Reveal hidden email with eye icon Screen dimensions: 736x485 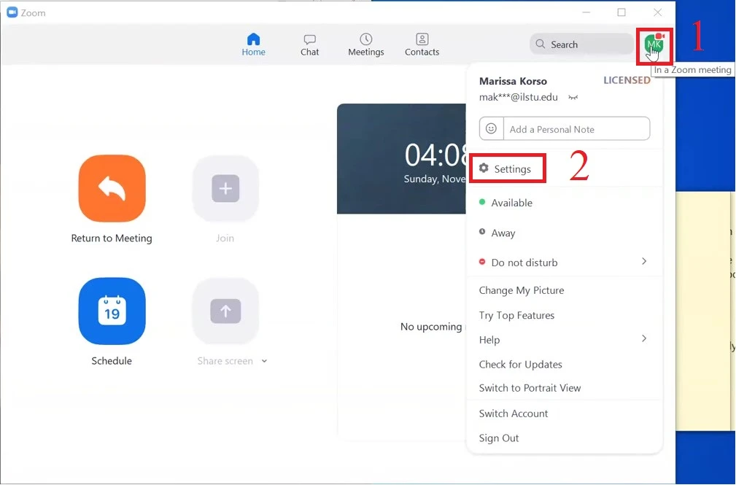point(573,97)
